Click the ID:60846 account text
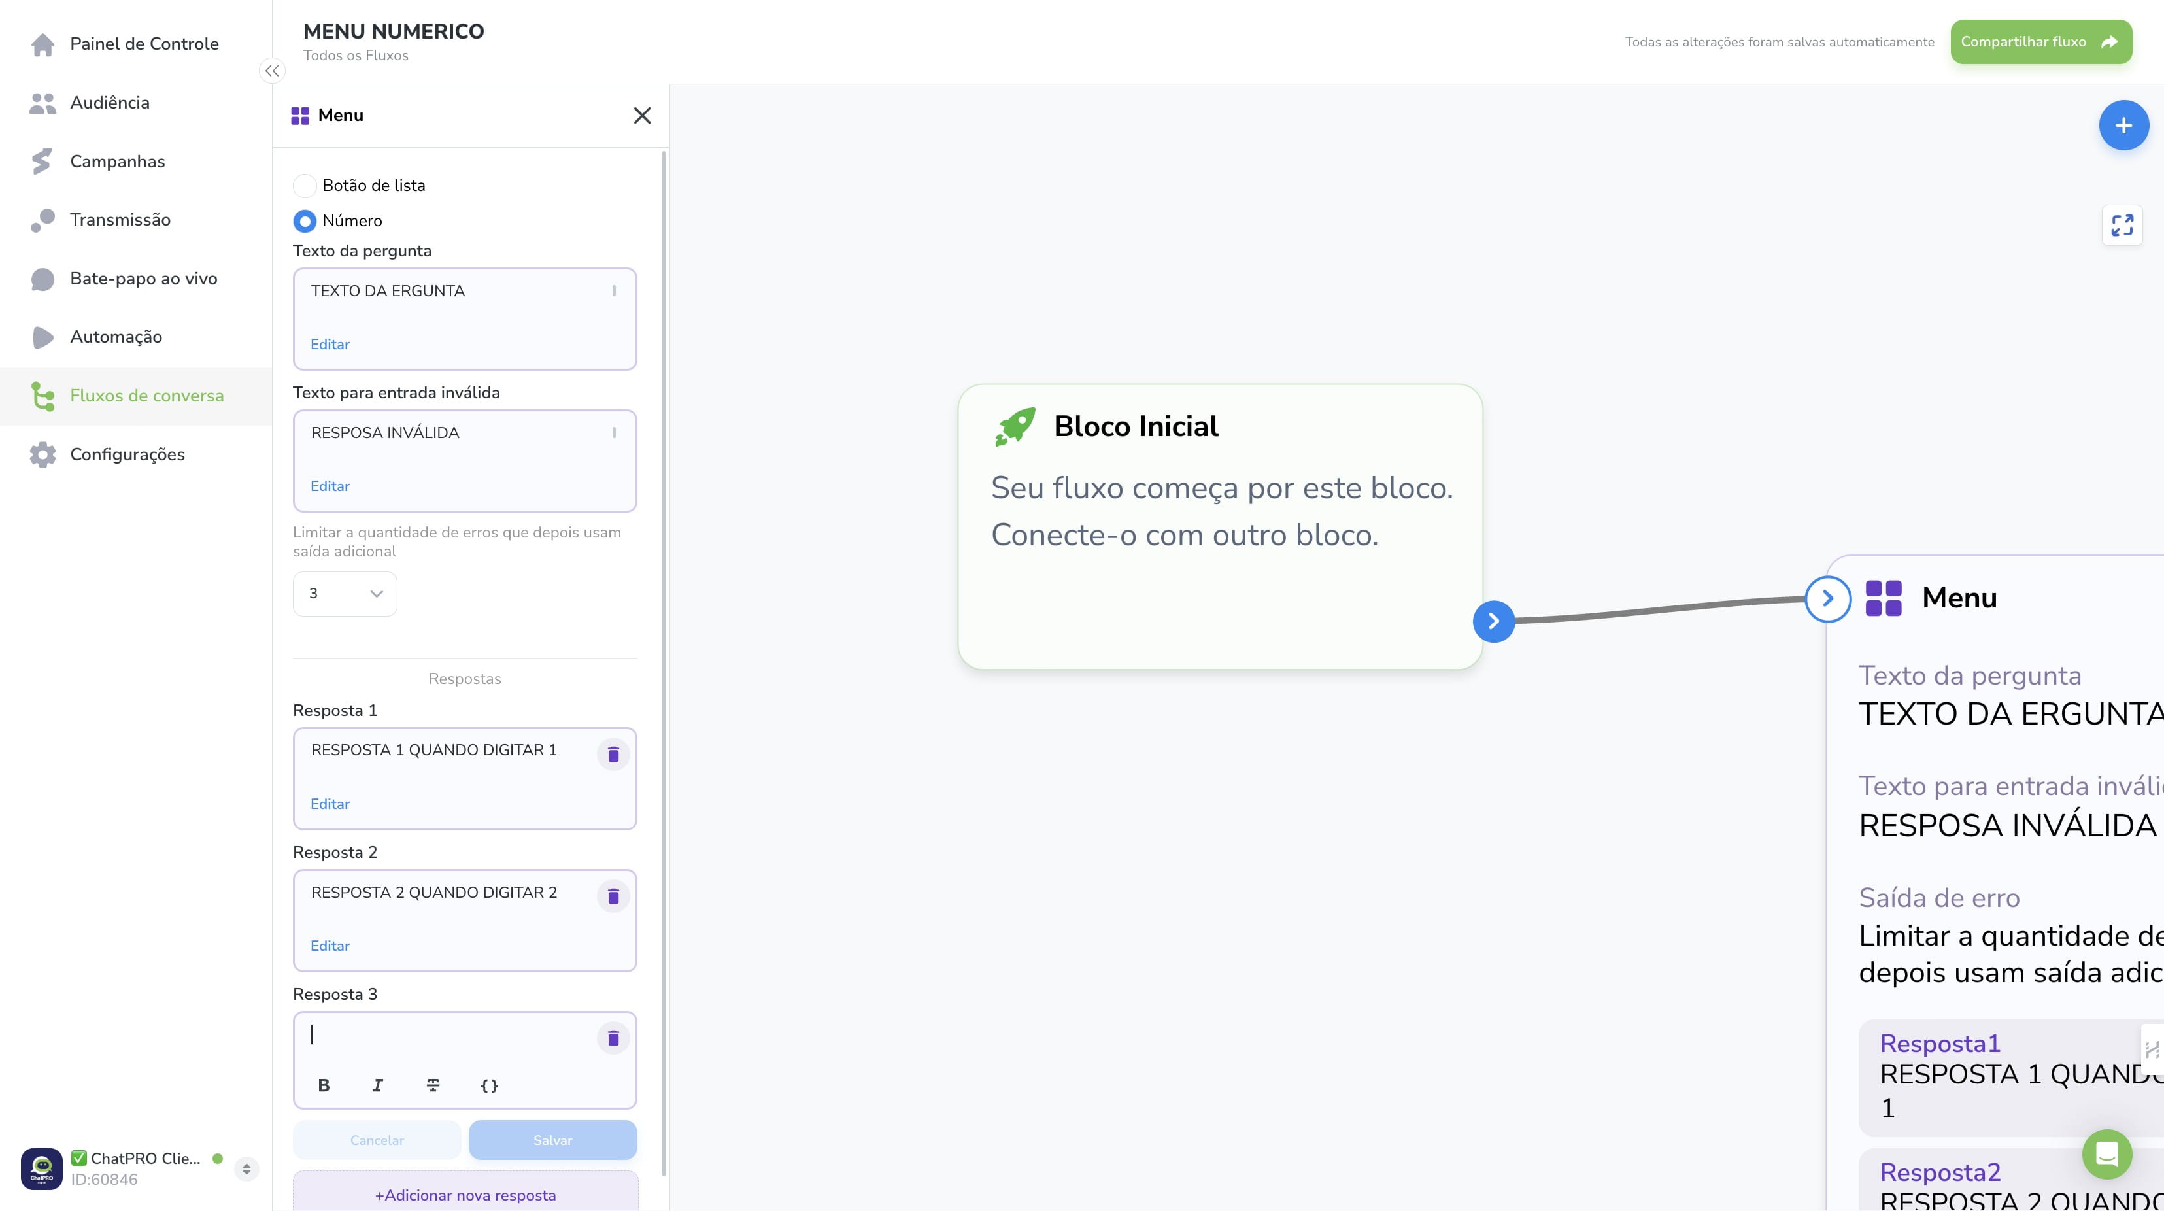This screenshot has height=1211, width=2164. 104,1180
